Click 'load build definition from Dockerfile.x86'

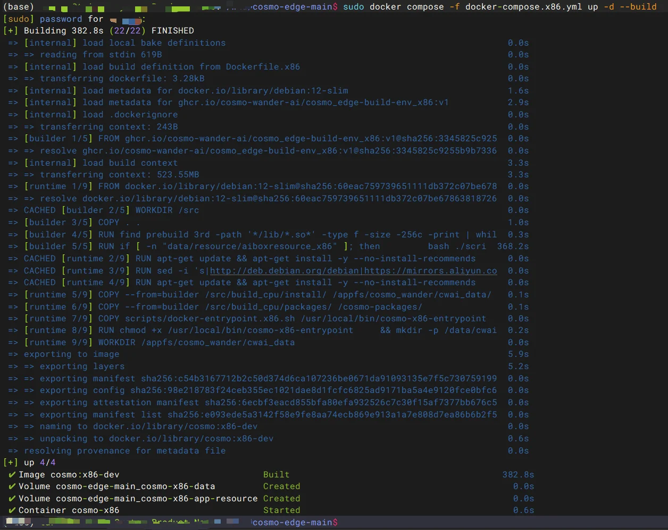click(x=191, y=66)
